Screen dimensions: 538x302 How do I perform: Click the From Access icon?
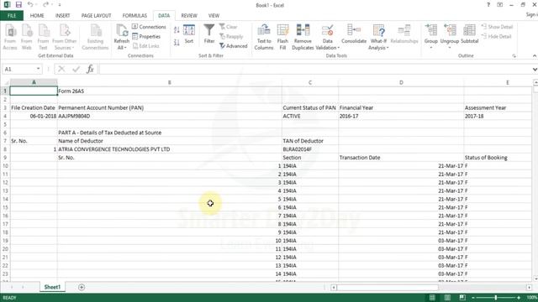(x=10, y=37)
